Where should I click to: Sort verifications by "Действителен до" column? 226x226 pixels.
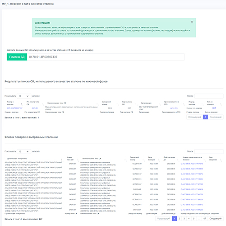pos(170,159)
